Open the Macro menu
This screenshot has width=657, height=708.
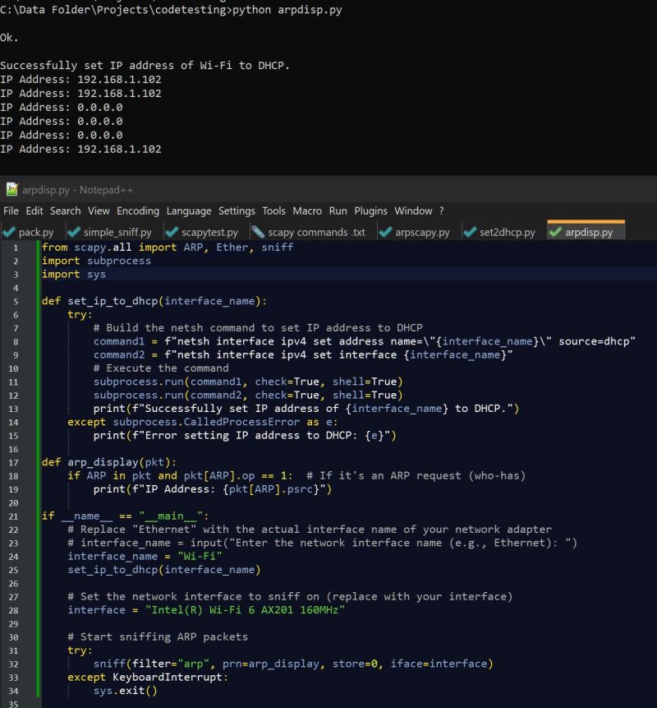pyautogui.click(x=307, y=211)
